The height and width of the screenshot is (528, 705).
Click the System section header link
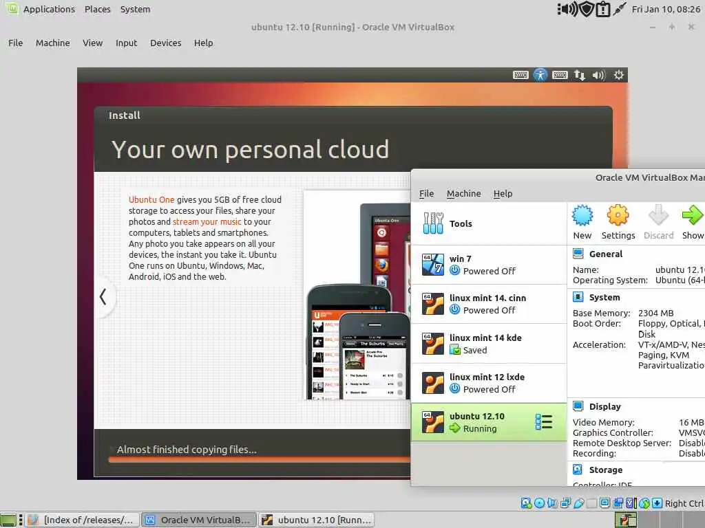point(604,297)
